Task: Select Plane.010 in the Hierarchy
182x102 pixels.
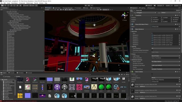Action: click(11, 51)
